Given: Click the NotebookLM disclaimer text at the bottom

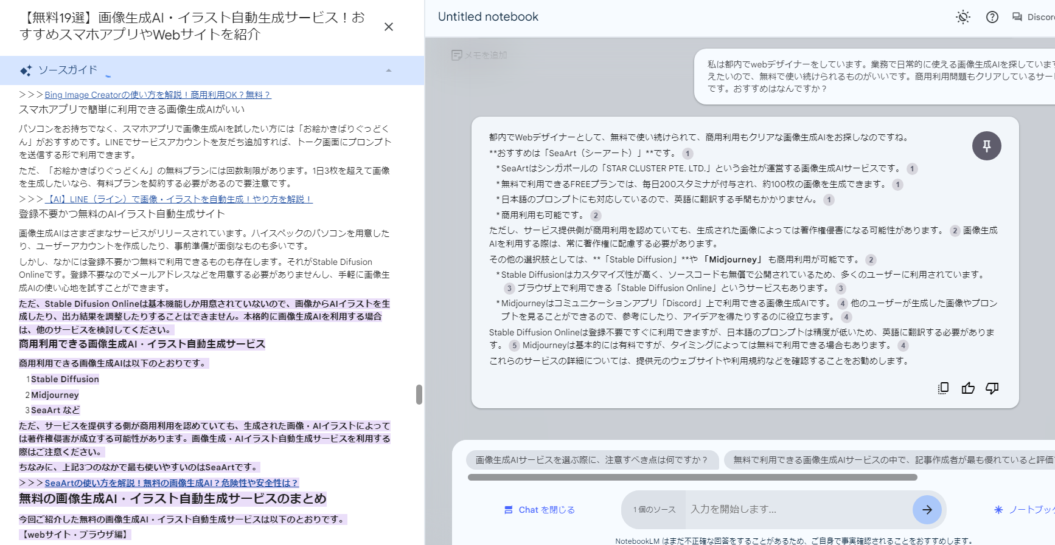Looking at the screenshot, I should [793, 541].
